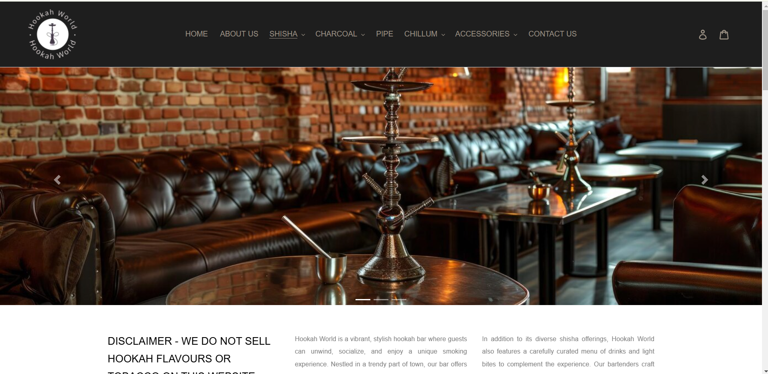Click the Hookah World logo
768x374 pixels.
tap(53, 34)
